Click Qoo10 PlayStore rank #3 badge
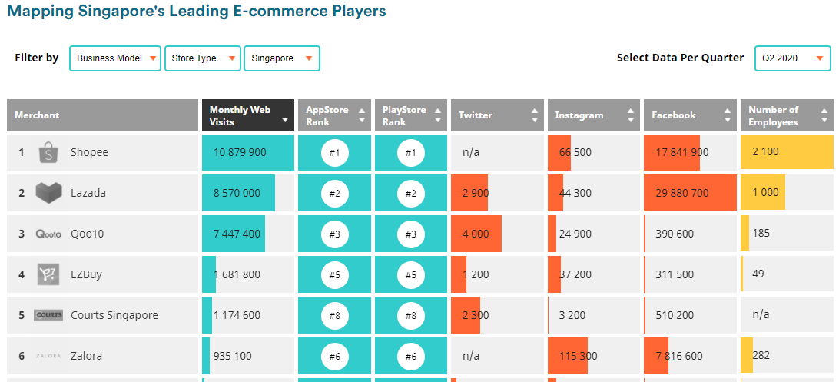Viewport: 839px width, 382px height. pyautogui.click(x=410, y=234)
